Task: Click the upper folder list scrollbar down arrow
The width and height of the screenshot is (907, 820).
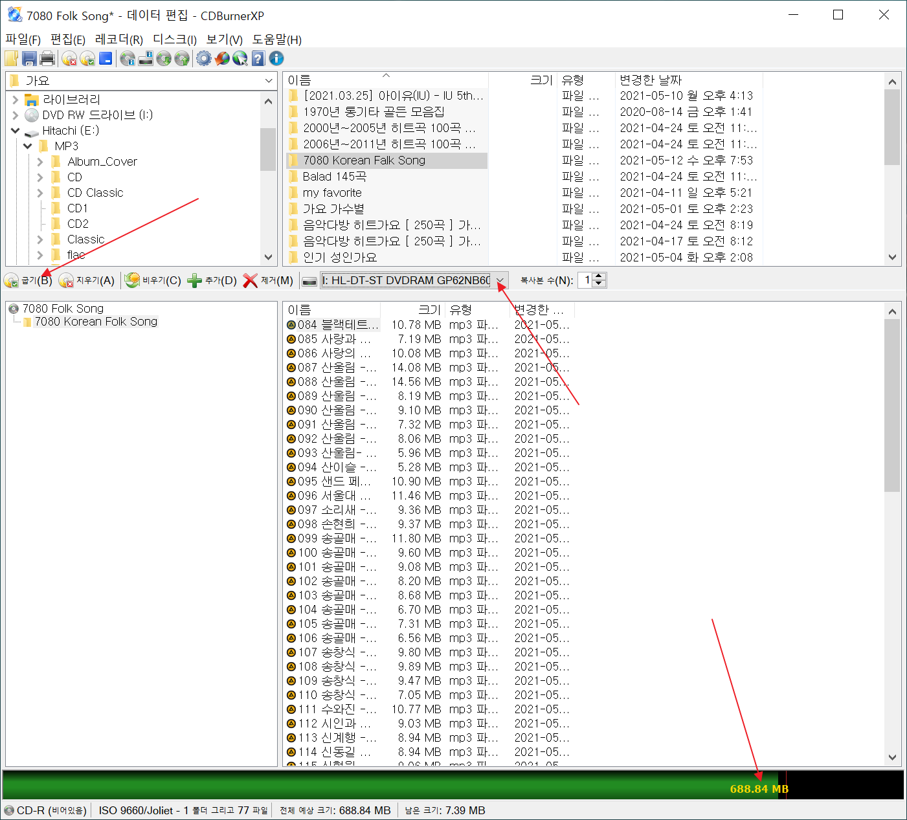Action: pyautogui.click(x=892, y=257)
